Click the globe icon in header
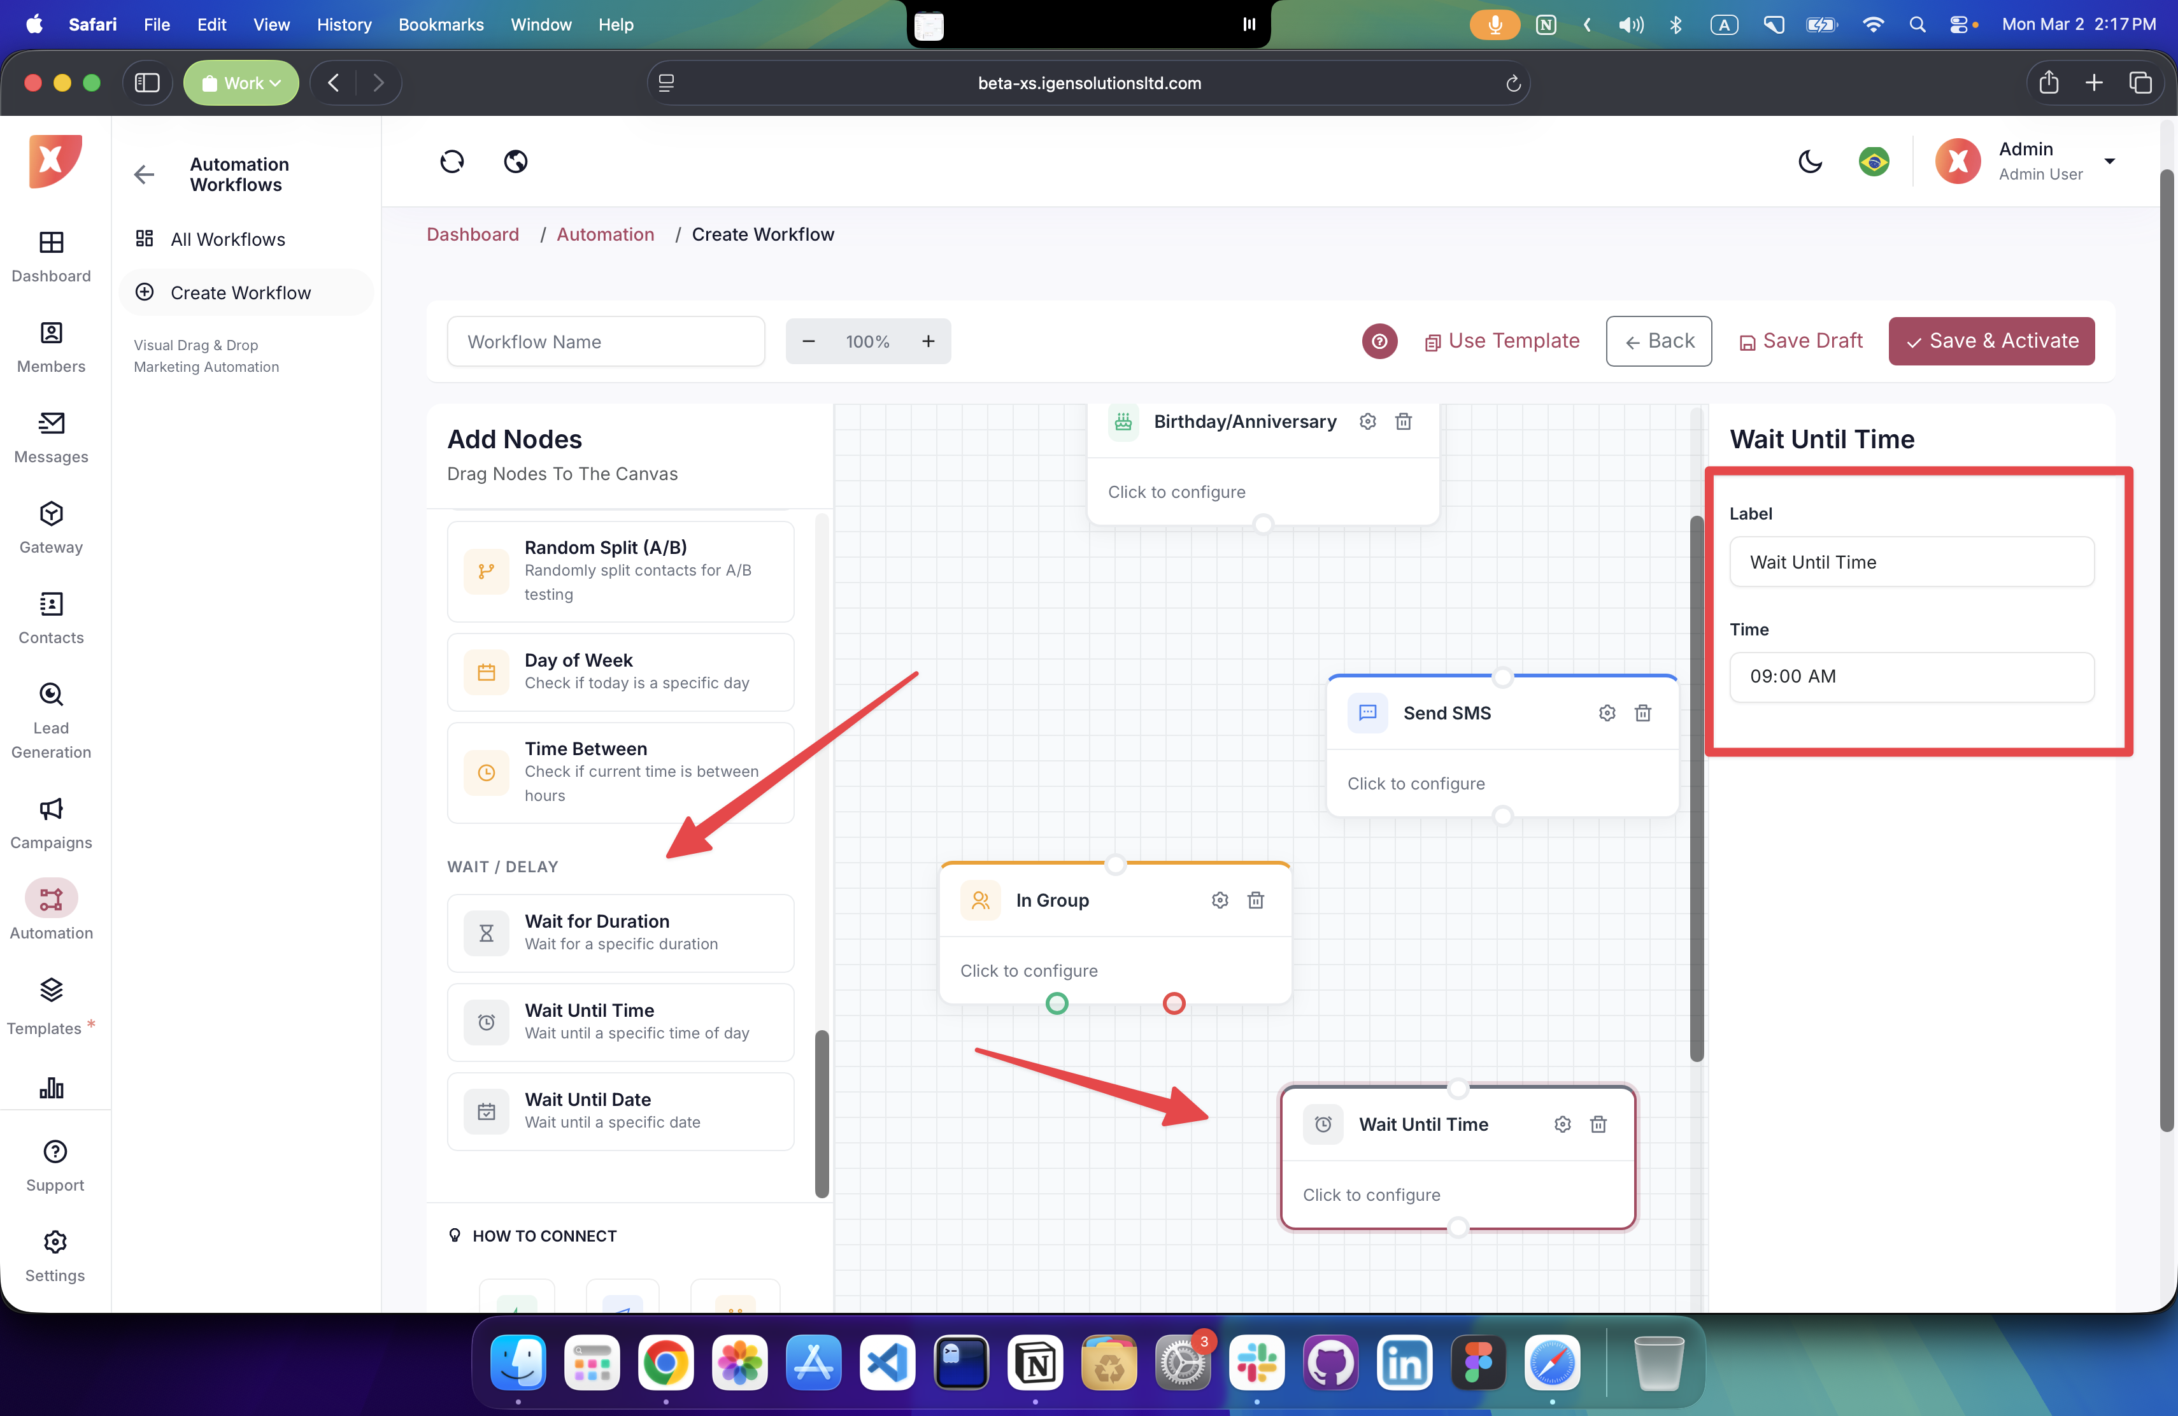Viewport: 2178px width, 1416px height. point(515,162)
